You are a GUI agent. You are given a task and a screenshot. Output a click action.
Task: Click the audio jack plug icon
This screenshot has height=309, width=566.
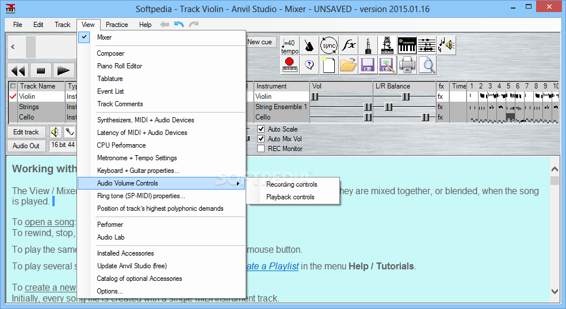[368, 45]
